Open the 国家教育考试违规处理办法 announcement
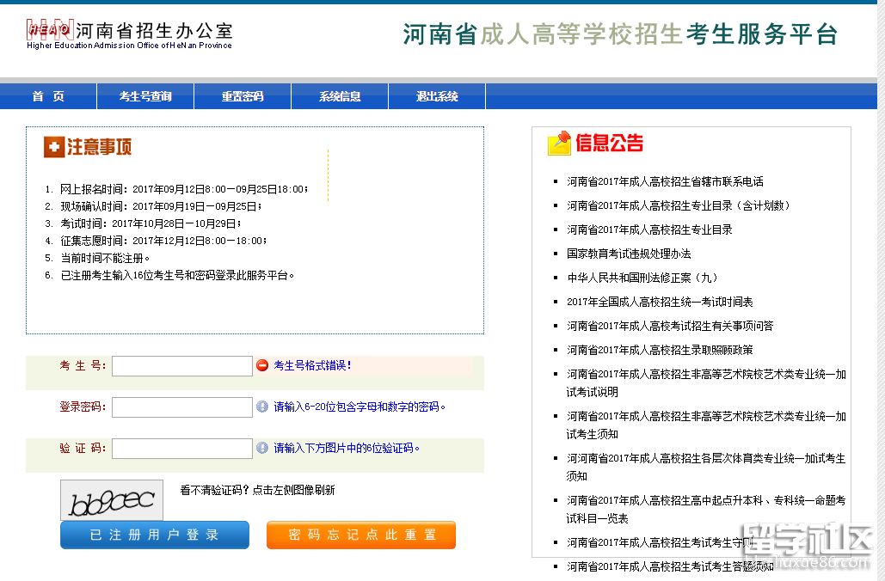The height and width of the screenshot is (581, 885). coord(629,254)
